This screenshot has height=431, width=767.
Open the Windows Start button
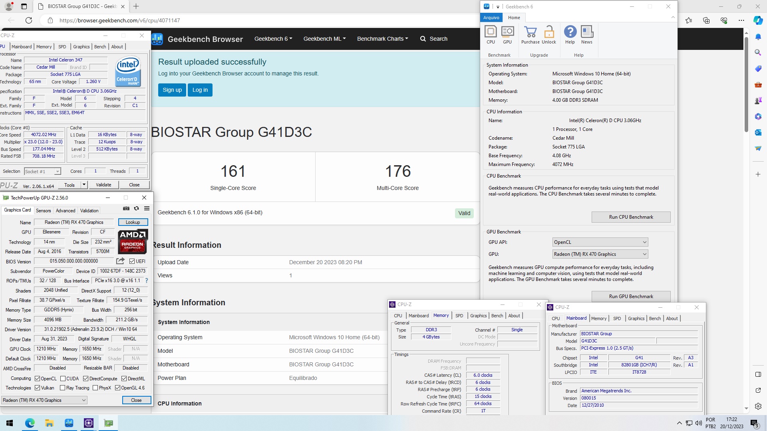click(x=10, y=423)
